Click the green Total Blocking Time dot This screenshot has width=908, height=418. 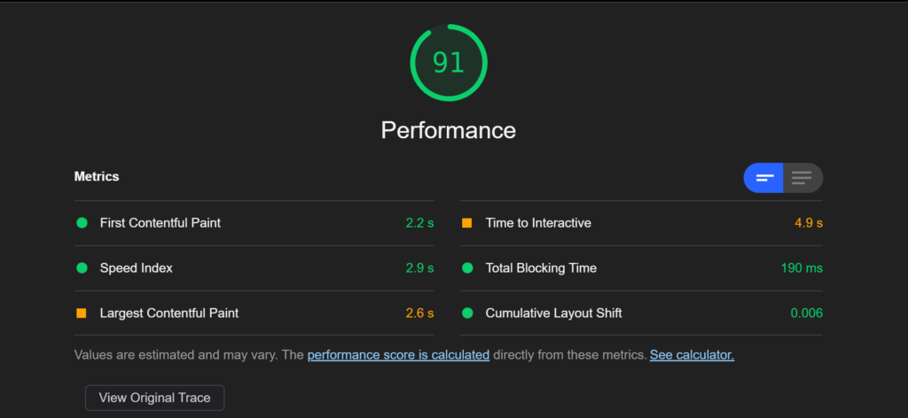pyautogui.click(x=467, y=267)
